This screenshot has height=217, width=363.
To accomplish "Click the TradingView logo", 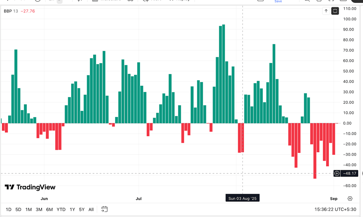I will pos(30,187).
